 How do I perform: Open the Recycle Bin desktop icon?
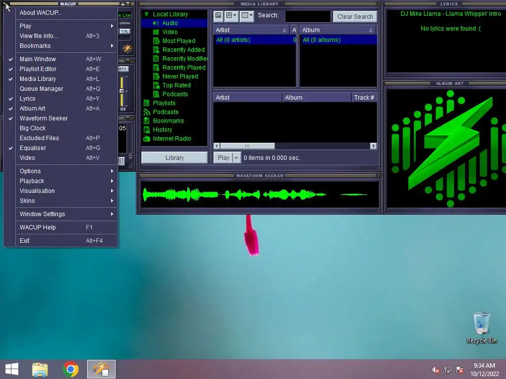pyautogui.click(x=481, y=328)
